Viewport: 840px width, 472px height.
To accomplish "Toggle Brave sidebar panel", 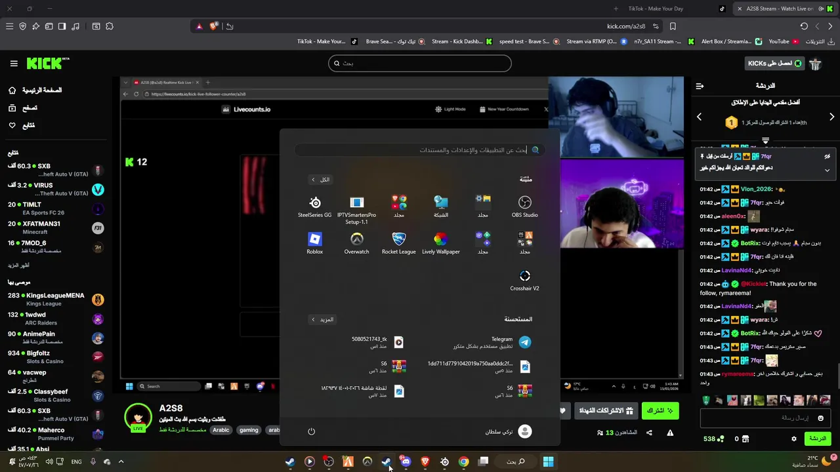I will (62, 26).
